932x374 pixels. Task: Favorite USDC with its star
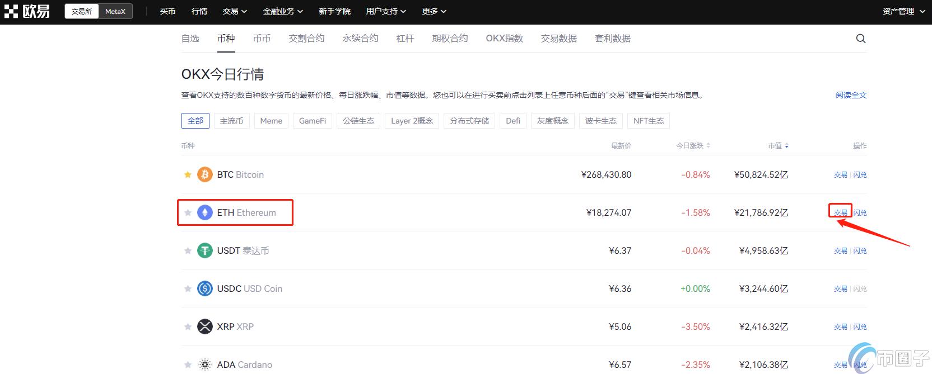pos(188,288)
